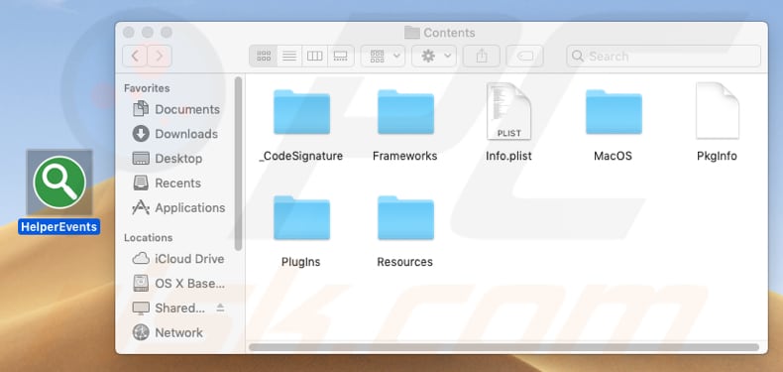The height and width of the screenshot is (372, 783).
Task: Select the PlugIns folder icon
Action: 301,218
